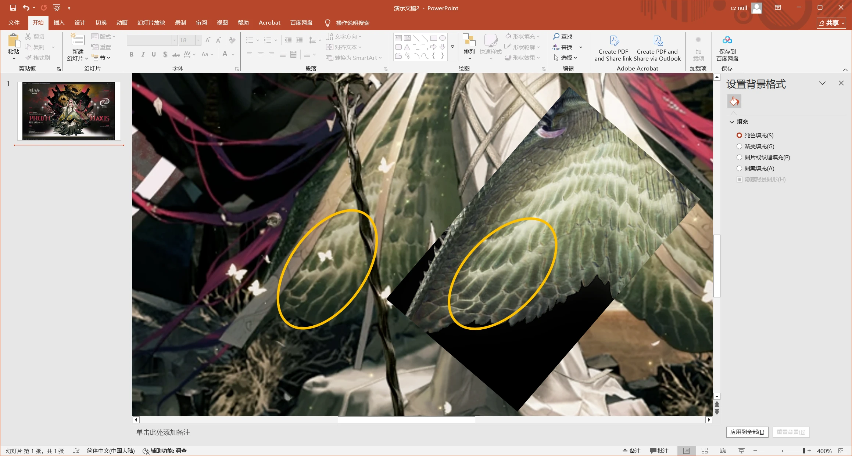This screenshot has width=852, height=456.
Task: Select Picture or texture fill (图片或纹理填充)
Action: click(x=739, y=158)
